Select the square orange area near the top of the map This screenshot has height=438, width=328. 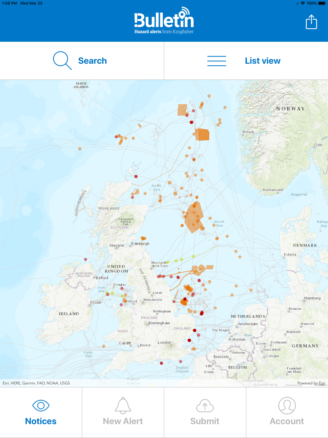coord(182,110)
